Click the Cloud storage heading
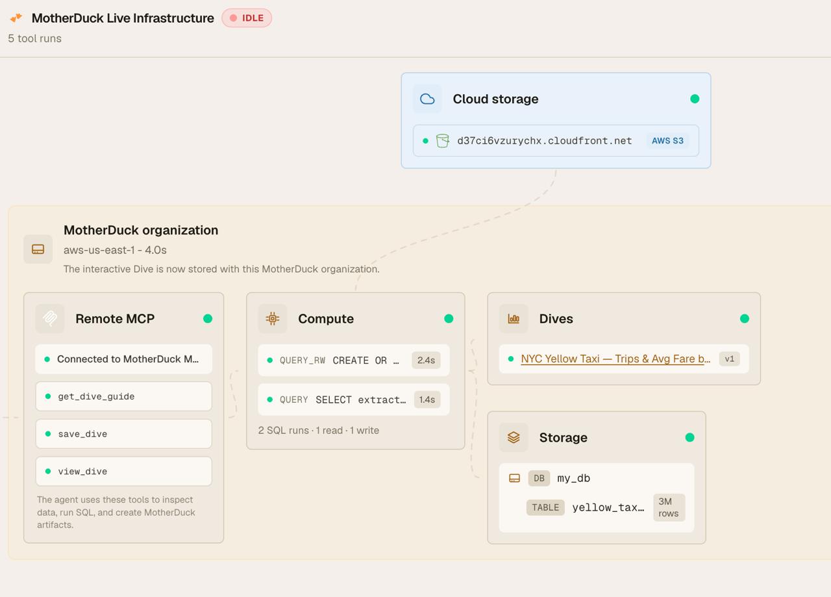The width and height of the screenshot is (831, 597). (495, 99)
